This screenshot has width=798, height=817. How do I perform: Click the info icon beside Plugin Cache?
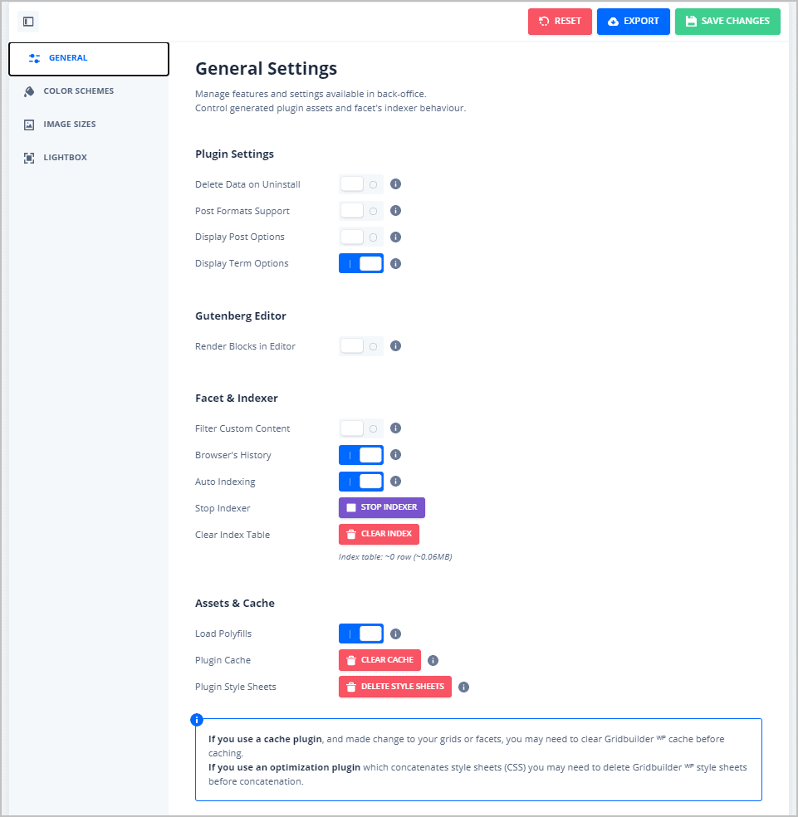(x=433, y=659)
